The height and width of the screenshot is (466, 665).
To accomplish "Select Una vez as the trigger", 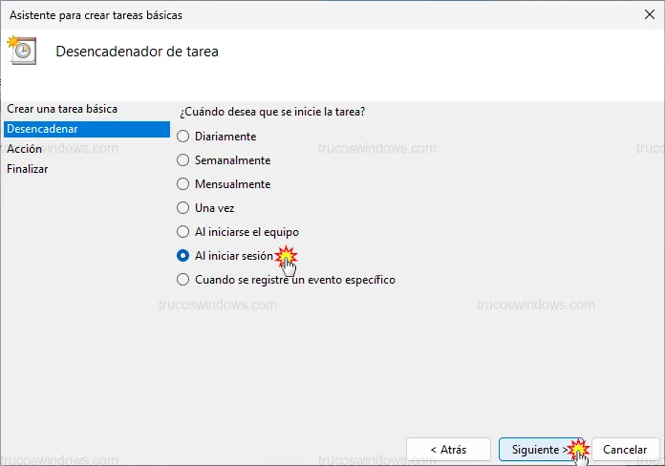I will coord(183,208).
